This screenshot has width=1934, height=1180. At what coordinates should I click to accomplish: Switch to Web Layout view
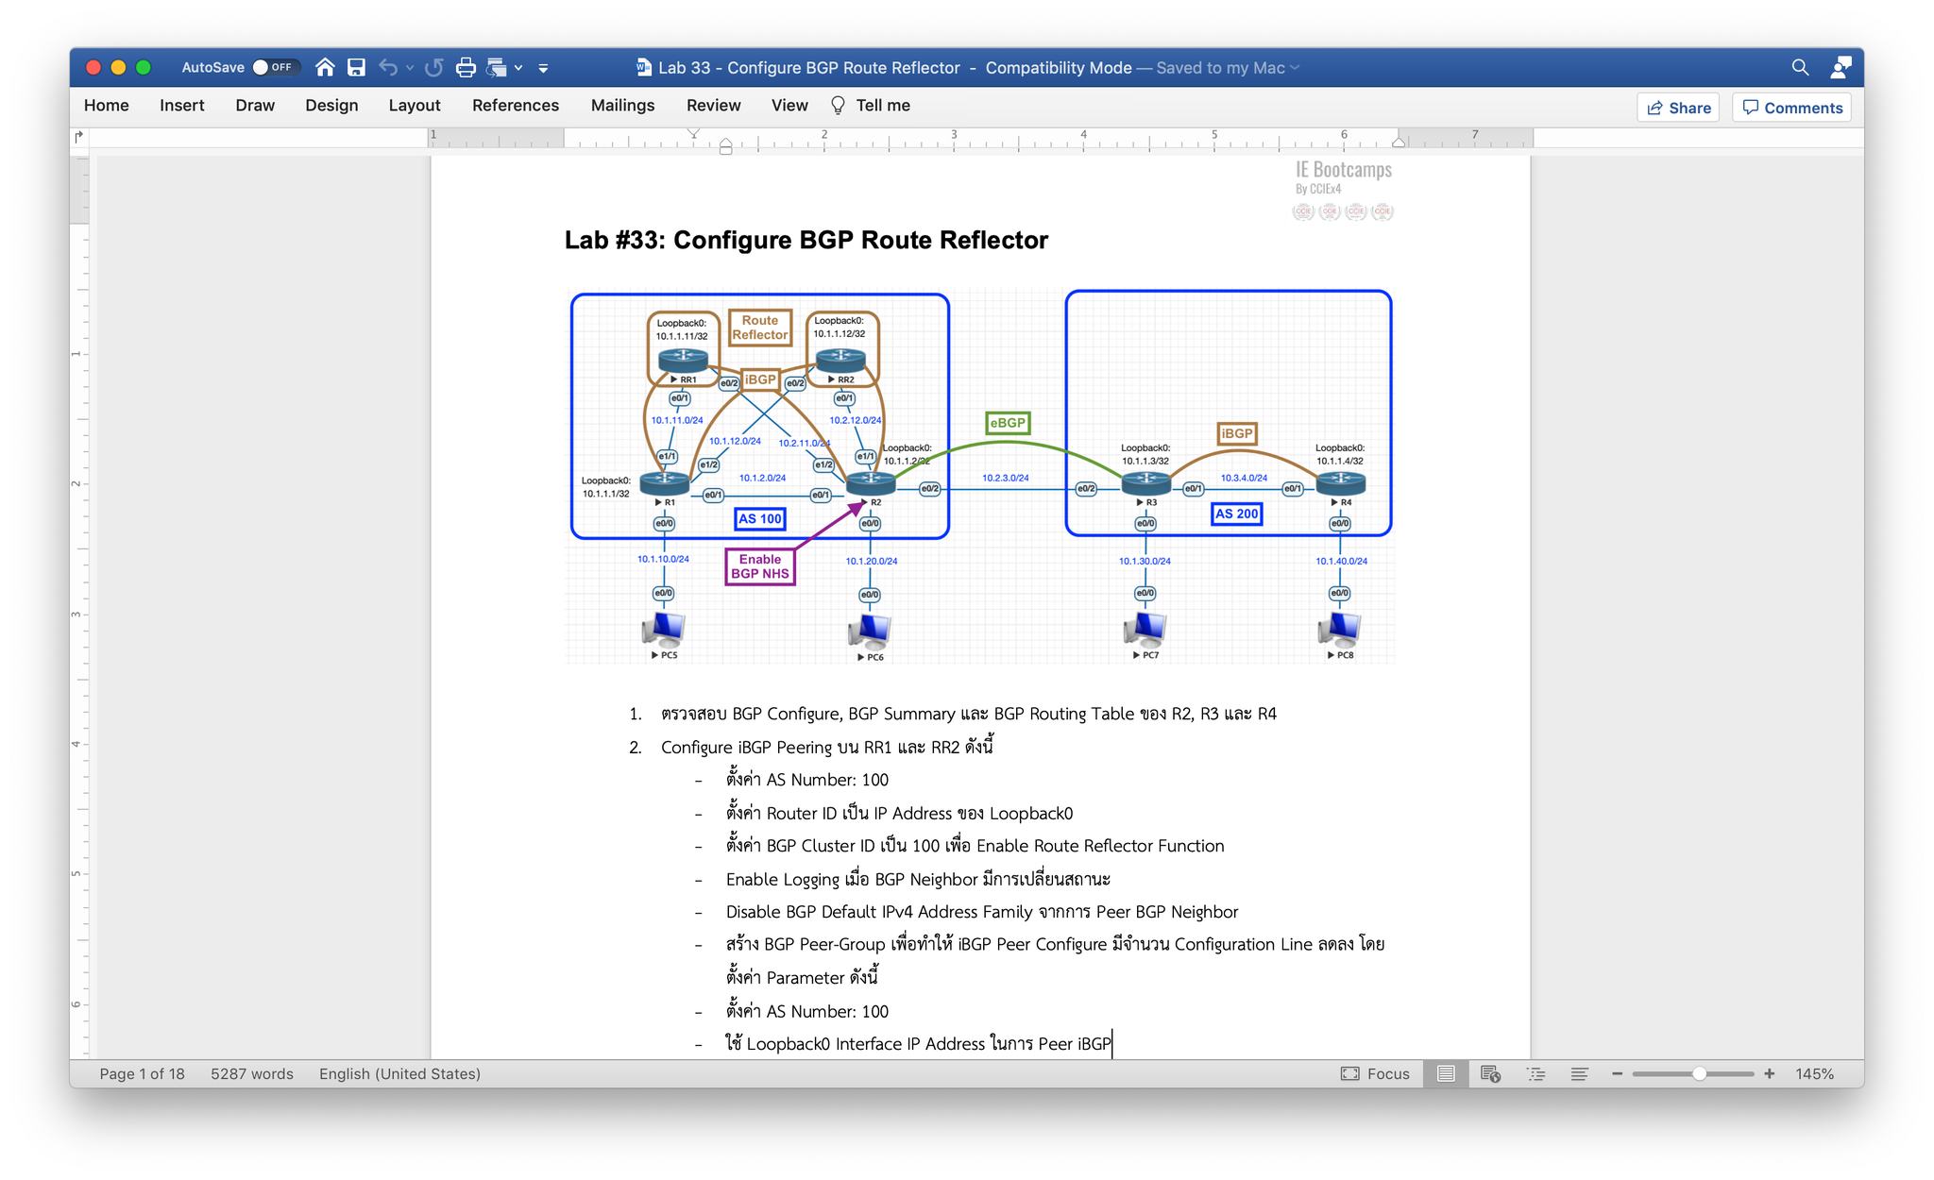[1491, 1073]
